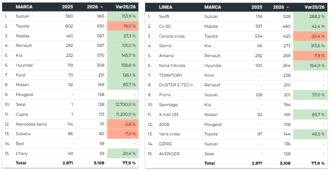Click the red -19,0 % Toyota cell
This screenshot has width=330, height=171.
[x=123, y=26]
